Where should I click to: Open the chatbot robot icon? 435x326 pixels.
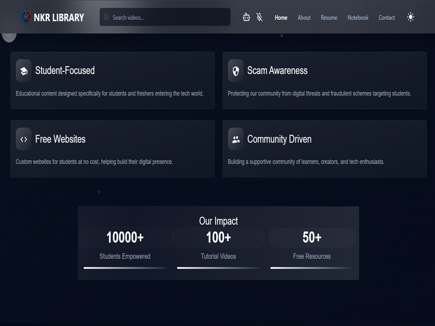point(246,17)
